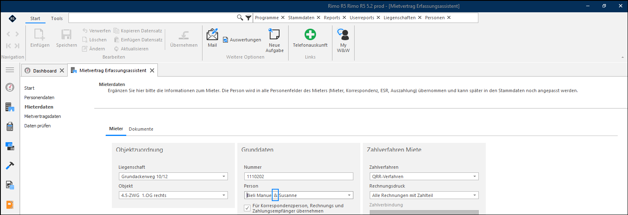Viewport: 628px width, 215px height.
Task: Switch to the Start ribbon tab
Action: 35,18
